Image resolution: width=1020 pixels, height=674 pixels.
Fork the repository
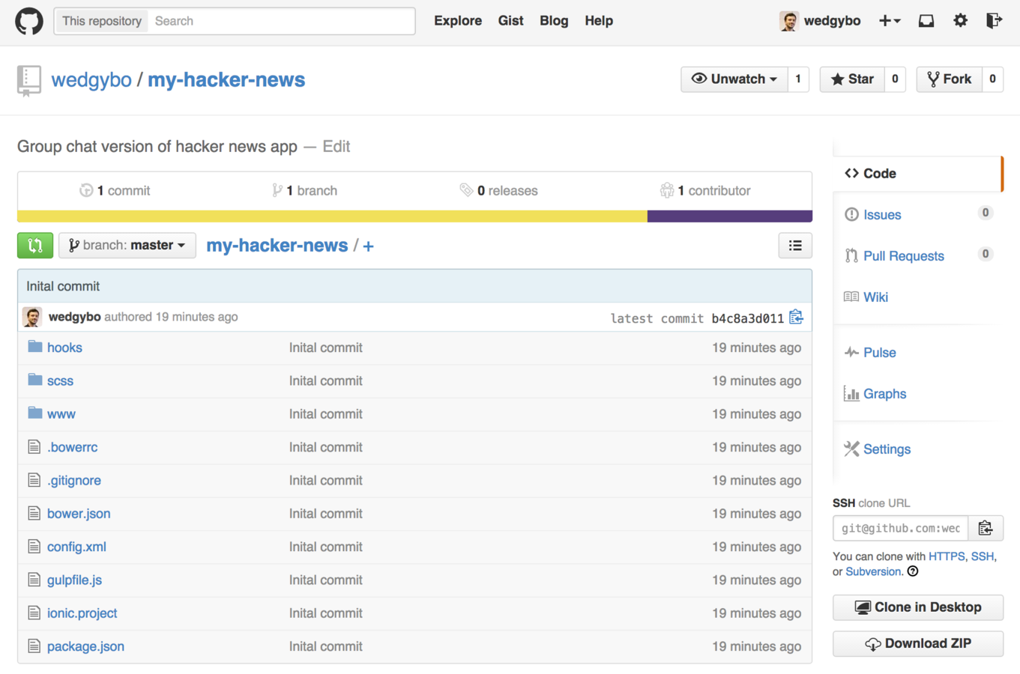pyautogui.click(x=950, y=79)
